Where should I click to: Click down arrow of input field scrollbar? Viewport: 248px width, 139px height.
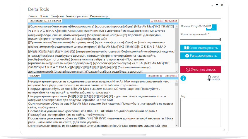point(177,71)
